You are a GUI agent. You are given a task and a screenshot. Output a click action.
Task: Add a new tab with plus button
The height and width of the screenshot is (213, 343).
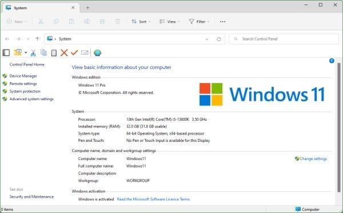pos(87,7)
